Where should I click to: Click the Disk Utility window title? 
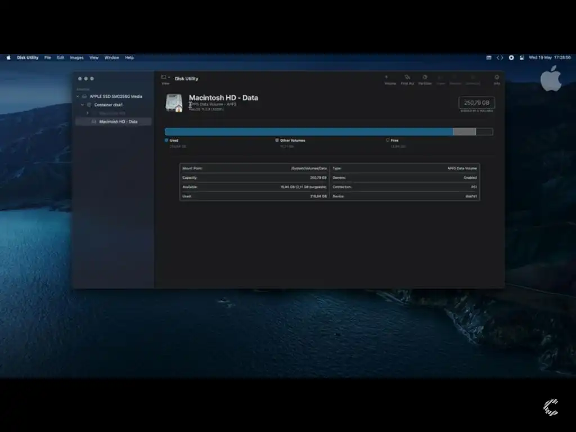(x=187, y=79)
